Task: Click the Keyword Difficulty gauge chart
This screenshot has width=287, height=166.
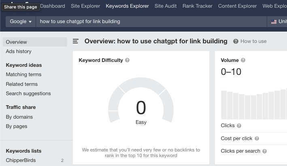Action: (x=141, y=100)
